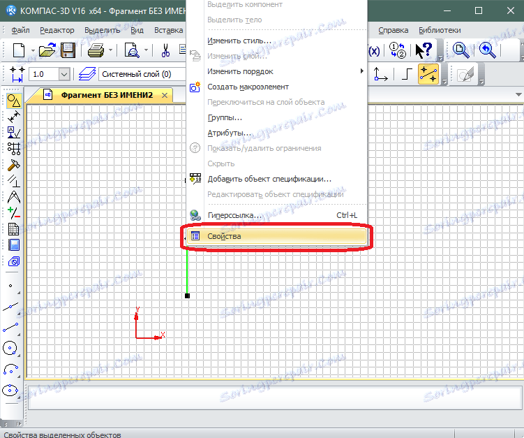Image resolution: width=524 pixels, height=438 pixels.
Task: Click the selected green line segment
Action: click(x=187, y=271)
